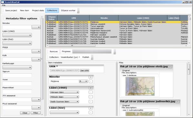This screenshot has height=118, width=193.
Task: Click into the Vuosi filter field
Action: click(x=17, y=83)
